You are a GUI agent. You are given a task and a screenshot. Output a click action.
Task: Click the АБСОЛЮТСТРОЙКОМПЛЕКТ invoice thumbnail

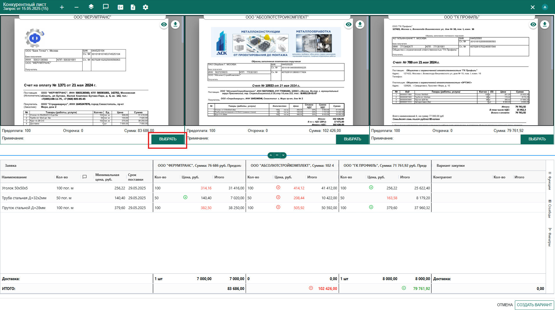click(x=276, y=72)
